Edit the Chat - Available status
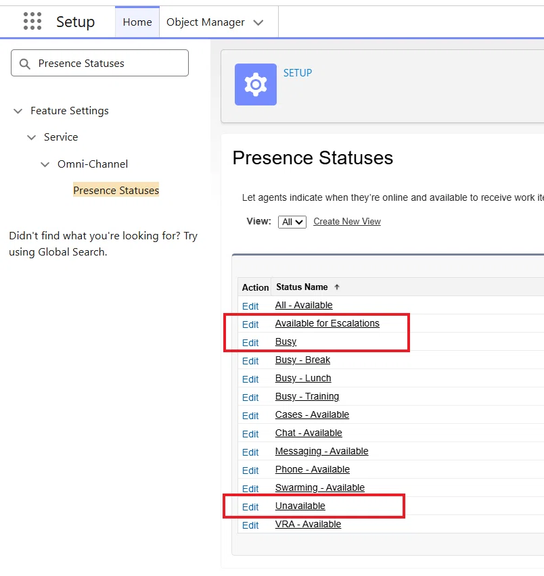The width and height of the screenshot is (544, 576). tap(250, 434)
